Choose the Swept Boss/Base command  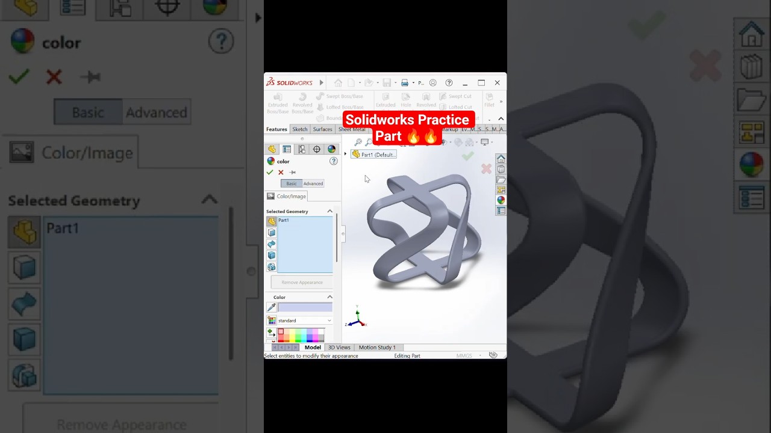pos(340,96)
